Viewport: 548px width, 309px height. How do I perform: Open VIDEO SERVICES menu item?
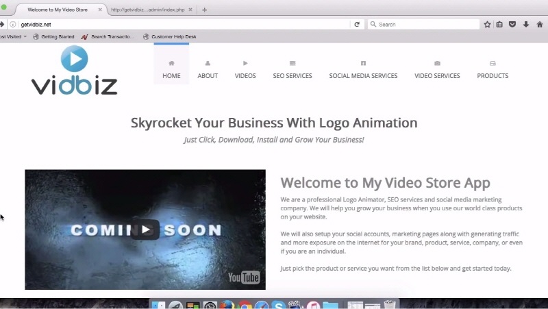pos(437,75)
